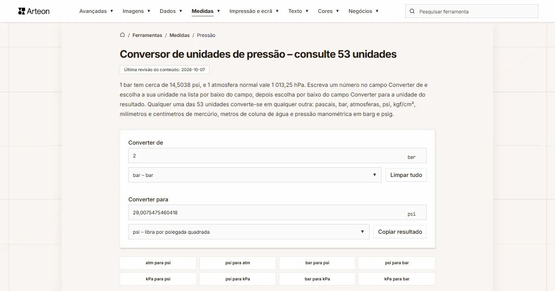Click the Copiar resultado button

pyautogui.click(x=400, y=232)
